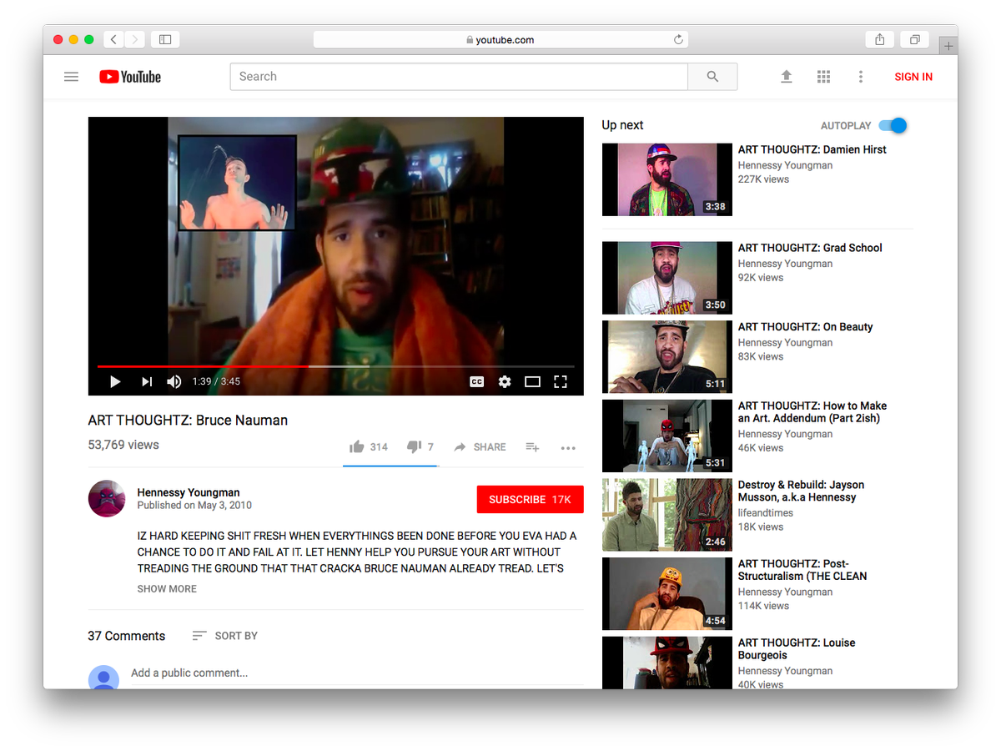Skip to next video with next button
The image size is (1001, 751).
coord(147,381)
